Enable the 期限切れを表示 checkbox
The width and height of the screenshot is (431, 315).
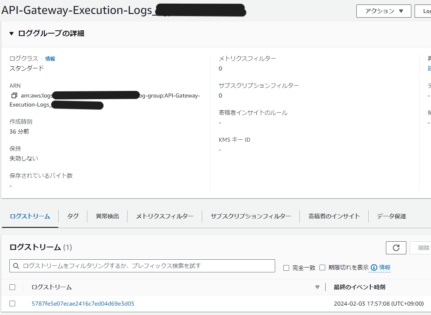pos(323,267)
